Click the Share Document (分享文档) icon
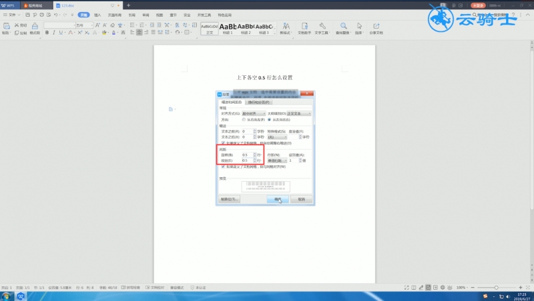The image size is (534, 301). [x=376, y=26]
